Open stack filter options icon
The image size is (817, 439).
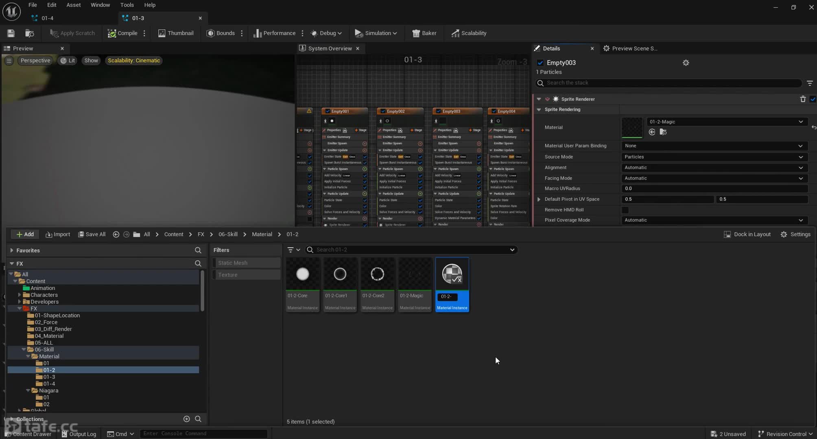(x=810, y=83)
